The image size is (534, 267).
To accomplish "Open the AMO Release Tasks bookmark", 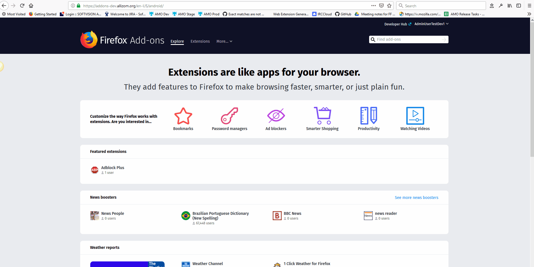I will pyautogui.click(x=464, y=14).
